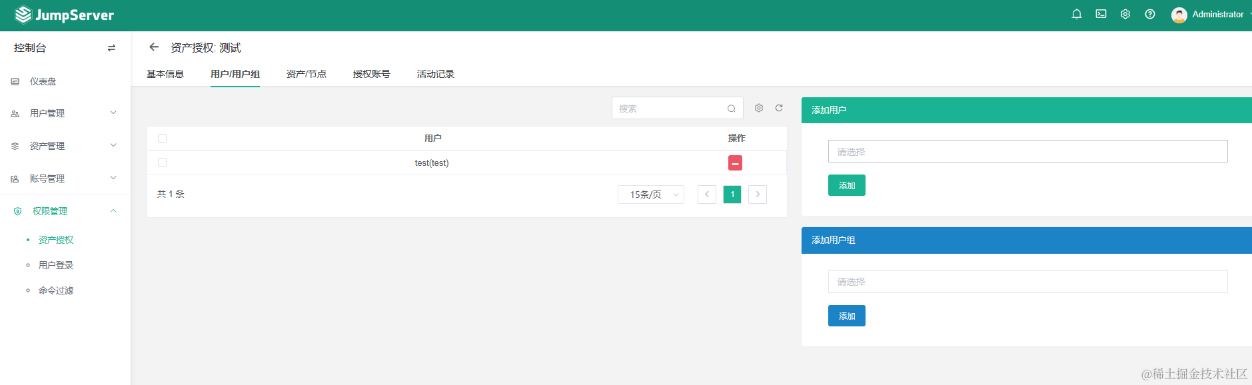Click the 用户管理 users icon
The height and width of the screenshot is (385, 1252).
point(15,114)
